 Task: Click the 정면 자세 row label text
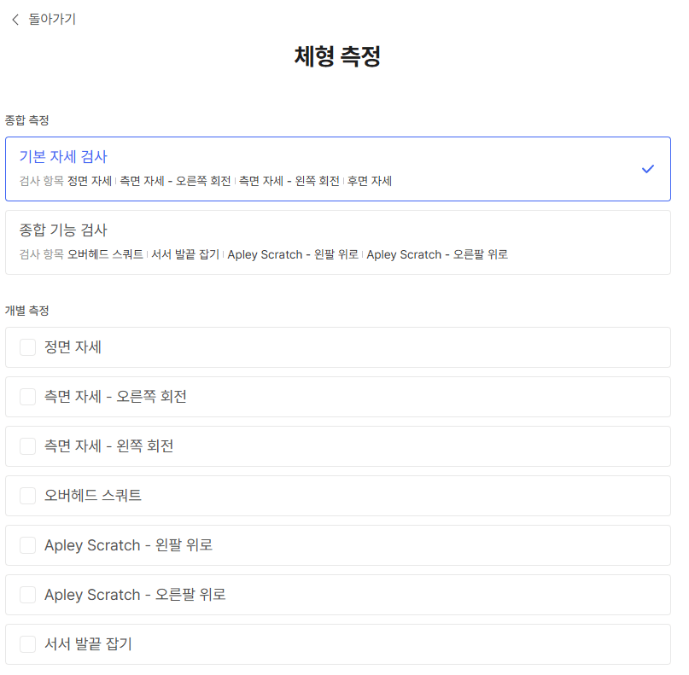73,347
